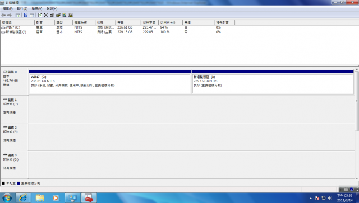Open the 說明(H) menu
The height and width of the screenshot is (203, 359).
52,9
